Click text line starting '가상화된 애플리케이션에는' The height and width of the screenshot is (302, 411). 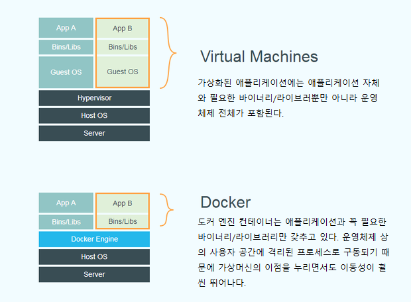[288, 83]
